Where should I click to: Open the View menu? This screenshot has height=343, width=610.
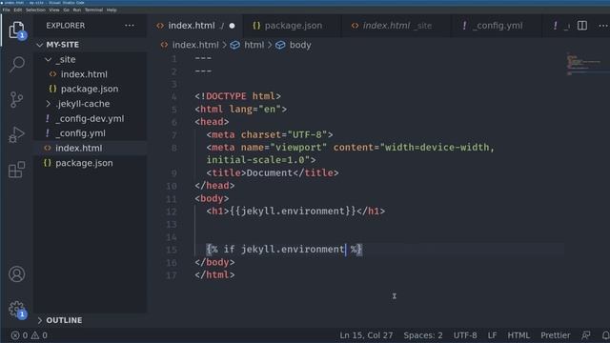[54, 10]
